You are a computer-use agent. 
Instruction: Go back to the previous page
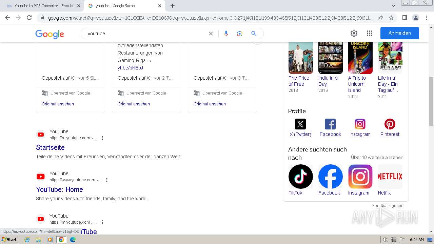click(7, 18)
